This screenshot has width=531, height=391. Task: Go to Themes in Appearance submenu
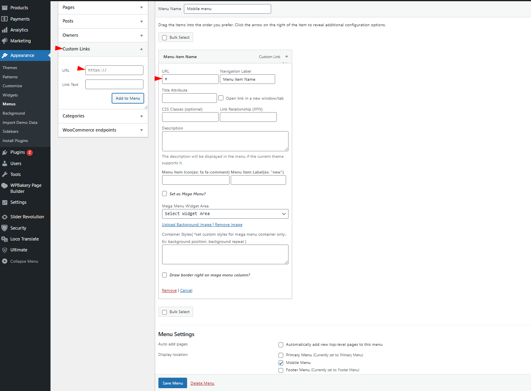coord(10,68)
